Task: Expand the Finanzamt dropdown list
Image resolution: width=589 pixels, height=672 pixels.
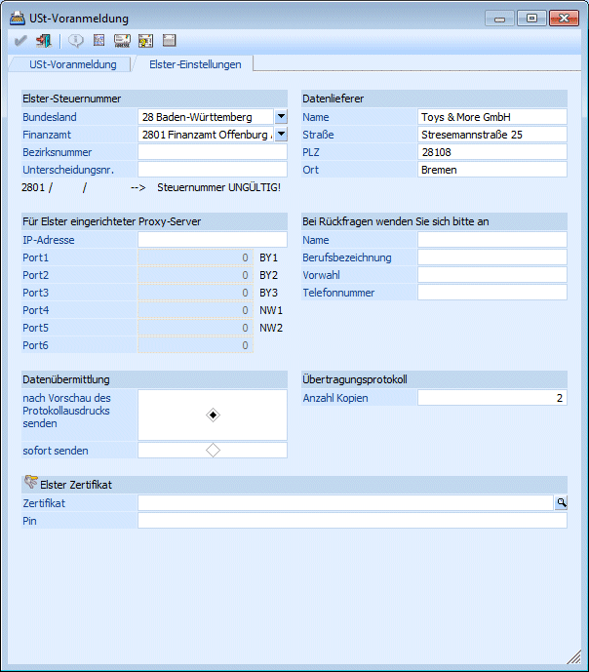Action: [281, 135]
